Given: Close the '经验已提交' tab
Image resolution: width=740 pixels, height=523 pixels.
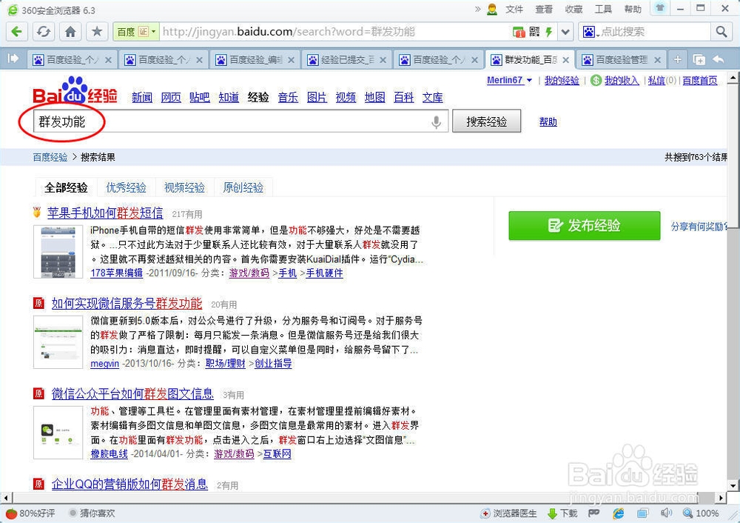Looking at the screenshot, I should [x=383, y=60].
